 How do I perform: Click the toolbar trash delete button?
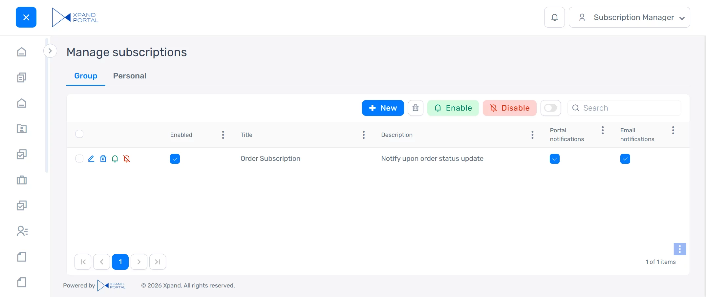click(416, 108)
